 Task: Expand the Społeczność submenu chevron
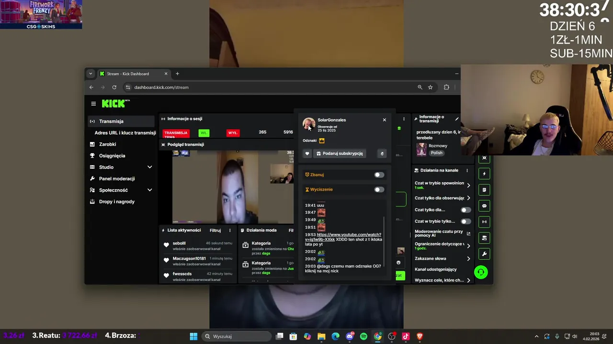(149, 190)
